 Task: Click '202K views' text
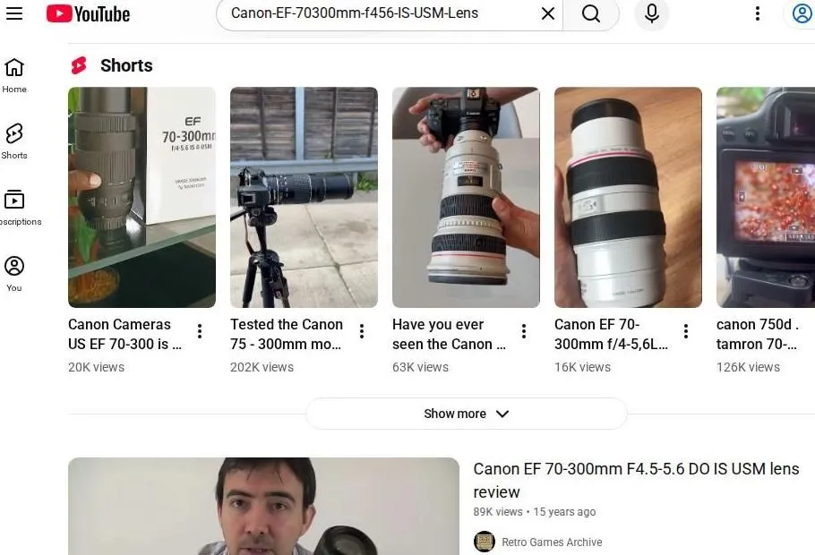tap(262, 367)
